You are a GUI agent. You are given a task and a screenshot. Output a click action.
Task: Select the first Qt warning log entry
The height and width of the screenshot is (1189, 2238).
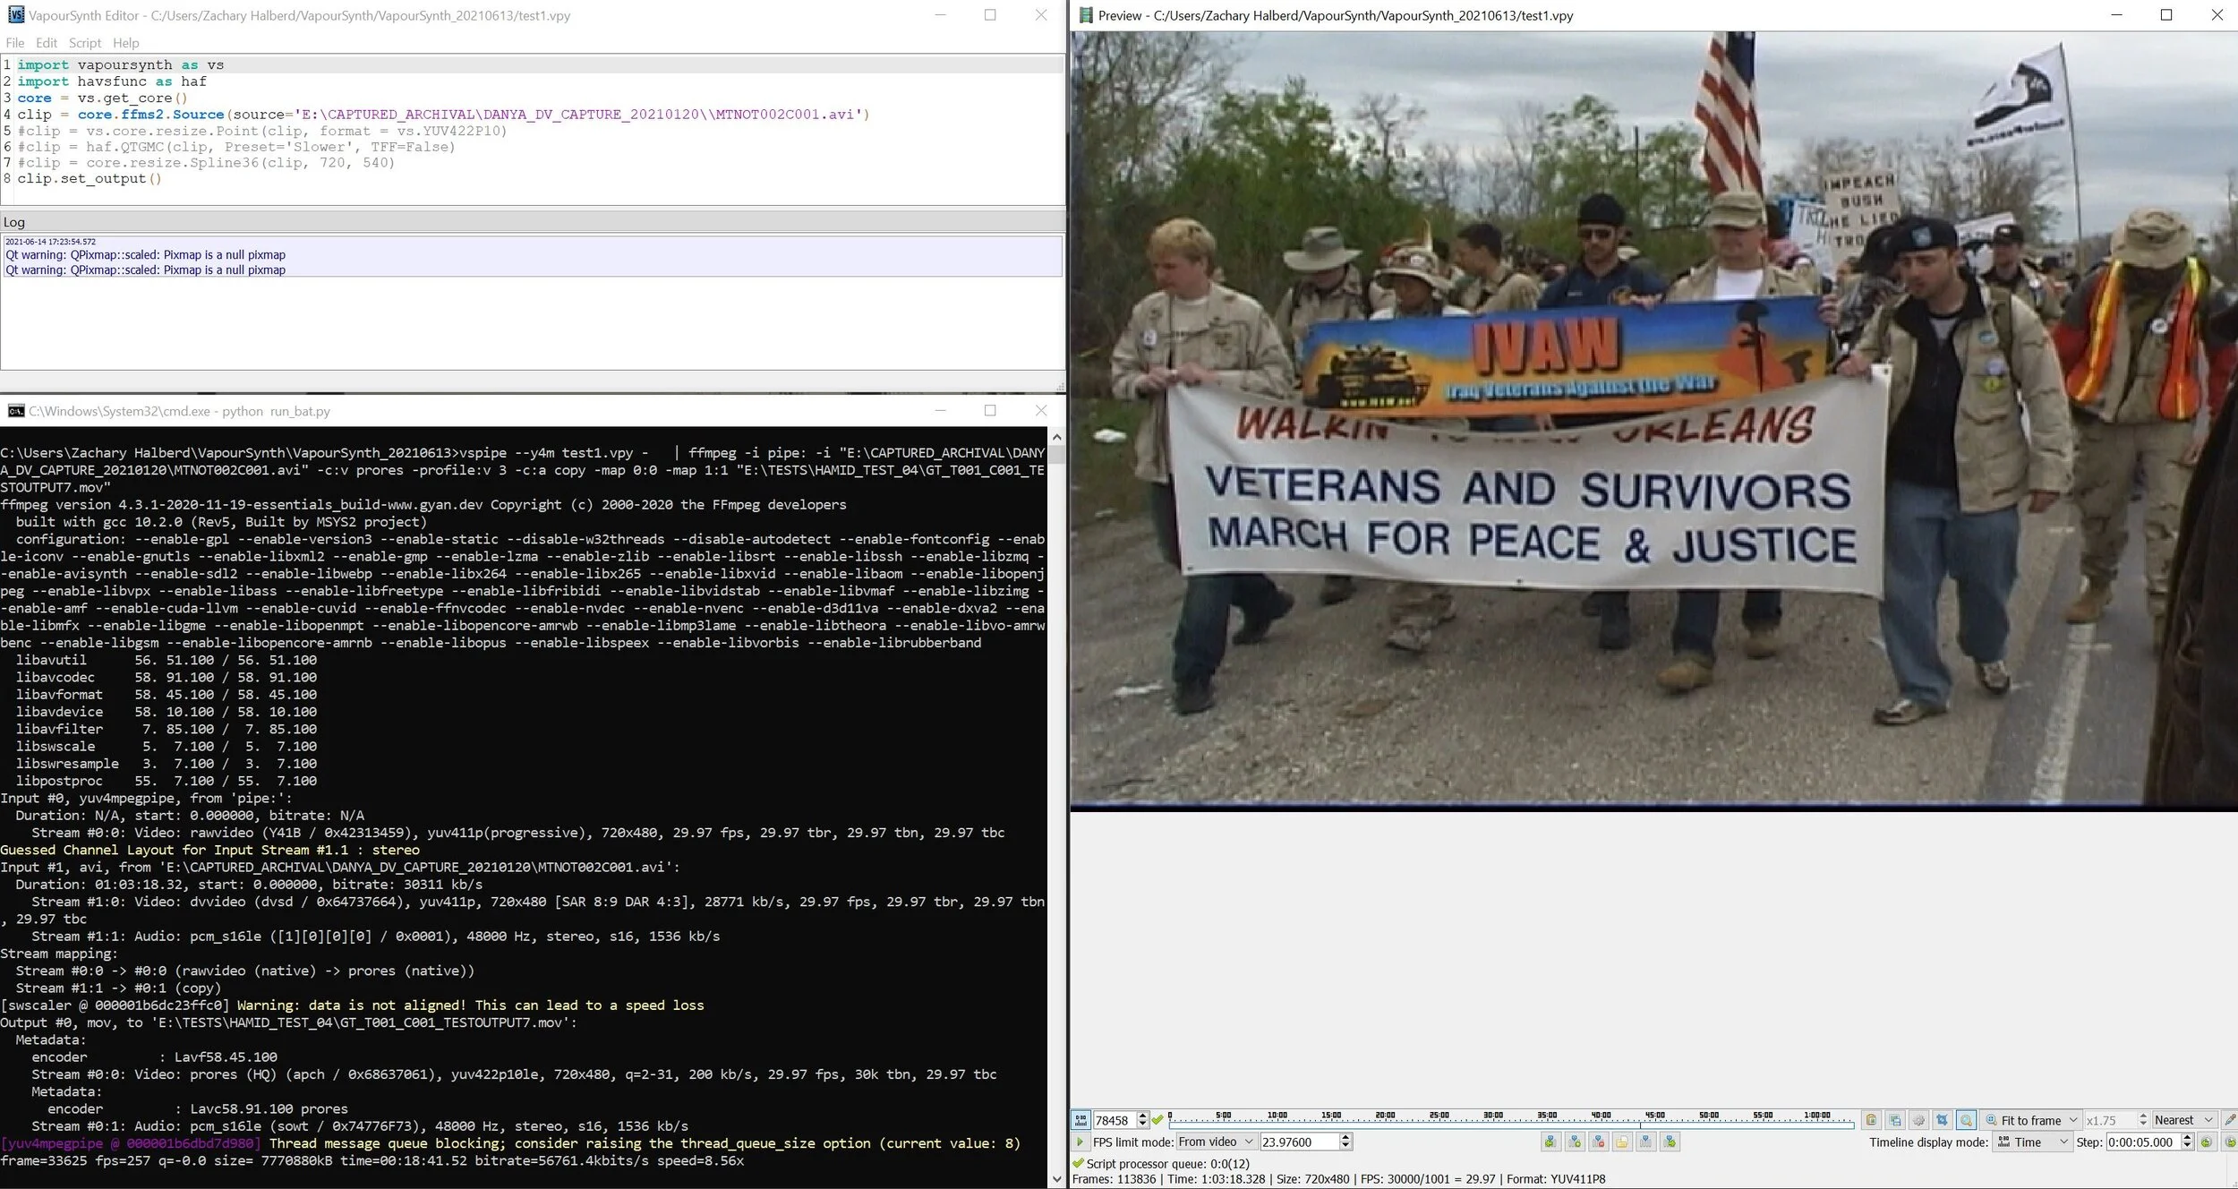click(146, 255)
